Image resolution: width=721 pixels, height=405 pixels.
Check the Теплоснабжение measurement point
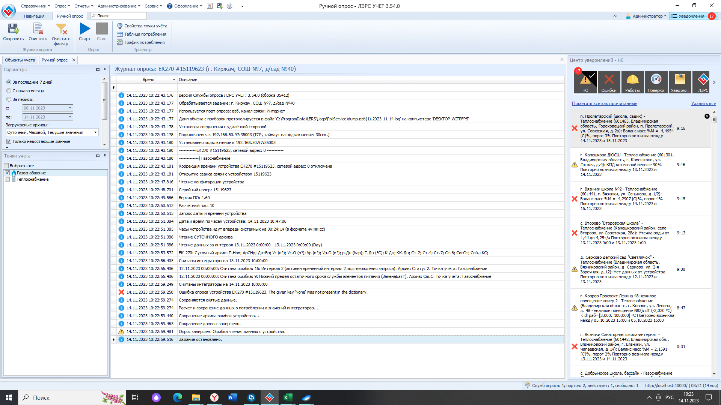pyautogui.click(x=7, y=179)
